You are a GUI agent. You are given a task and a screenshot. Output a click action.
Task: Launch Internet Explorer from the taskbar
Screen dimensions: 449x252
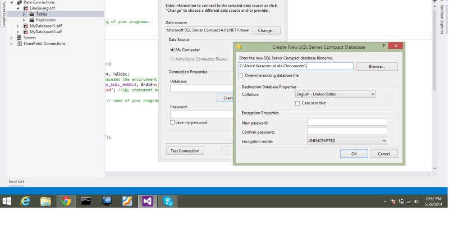pyautogui.click(x=25, y=201)
